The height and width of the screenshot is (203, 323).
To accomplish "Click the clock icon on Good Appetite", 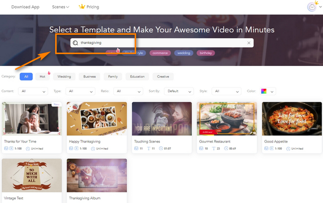I will point(288,148).
